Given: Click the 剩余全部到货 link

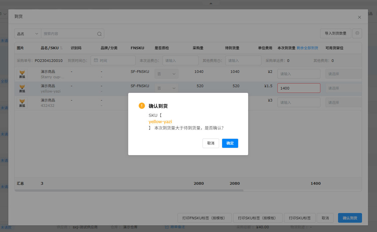Looking at the screenshot, I should [x=307, y=48].
